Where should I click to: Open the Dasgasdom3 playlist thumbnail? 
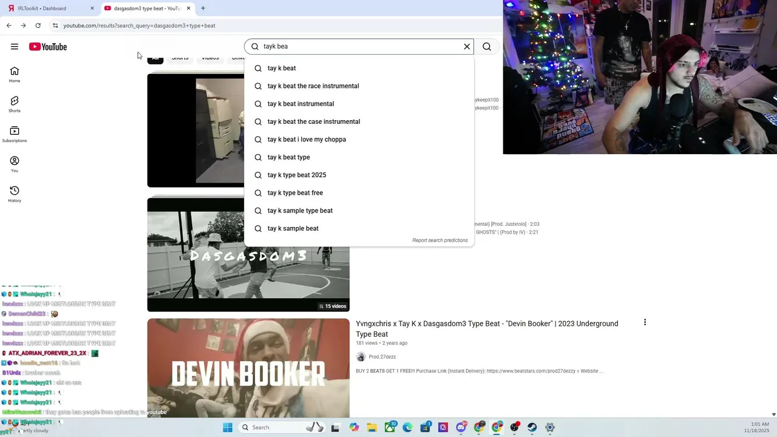(248, 255)
